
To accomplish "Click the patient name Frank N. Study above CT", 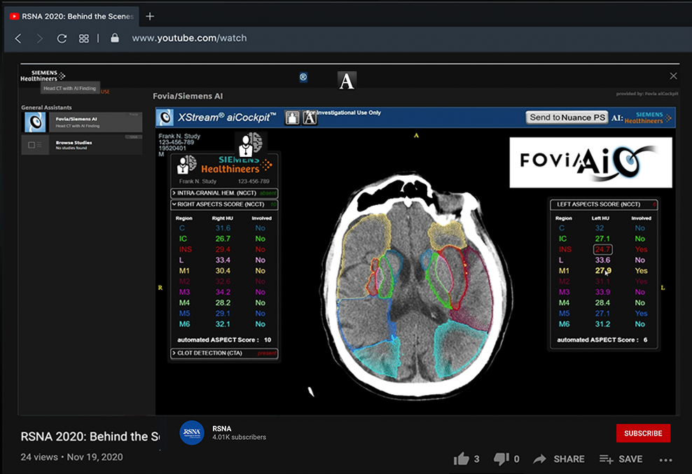I will click(179, 136).
